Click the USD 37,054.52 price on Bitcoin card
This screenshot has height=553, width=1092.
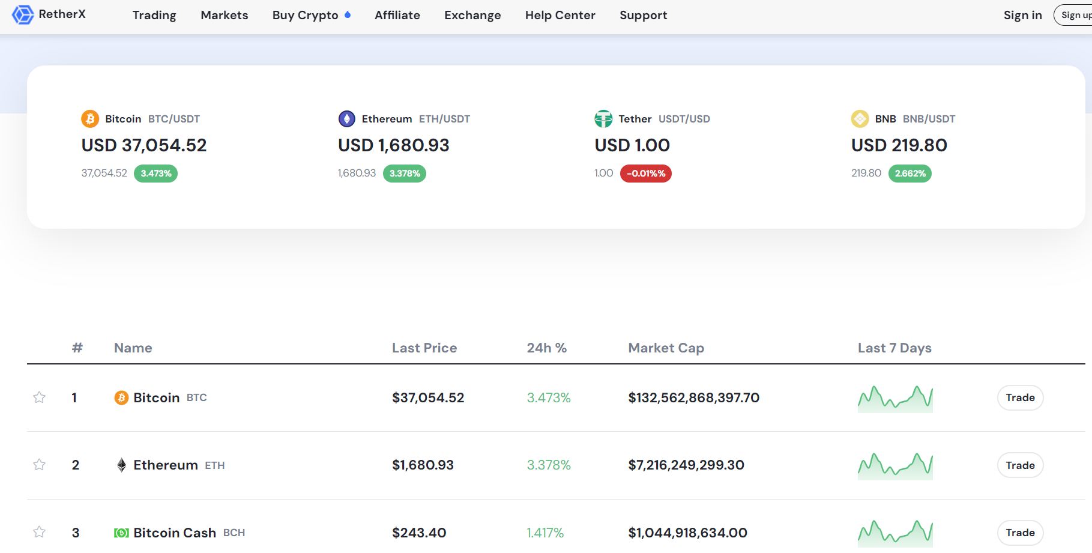(x=144, y=145)
